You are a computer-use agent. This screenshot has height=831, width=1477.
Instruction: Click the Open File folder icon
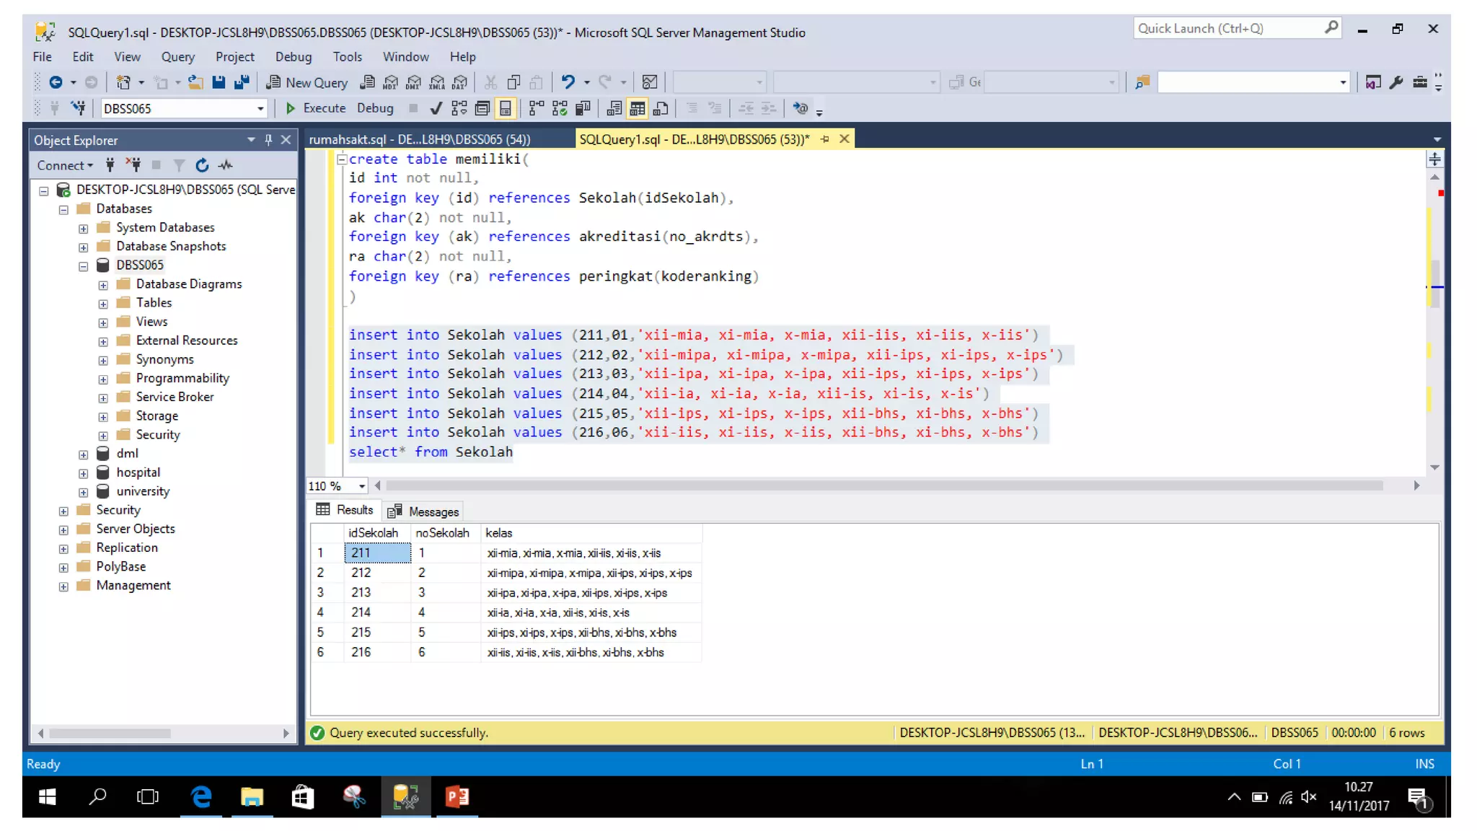tap(195, 82)
